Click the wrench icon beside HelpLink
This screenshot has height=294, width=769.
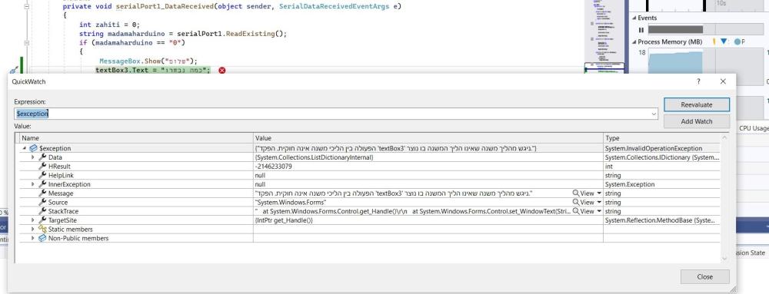tap(42, 175)
